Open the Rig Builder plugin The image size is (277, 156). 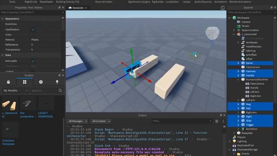158,2
